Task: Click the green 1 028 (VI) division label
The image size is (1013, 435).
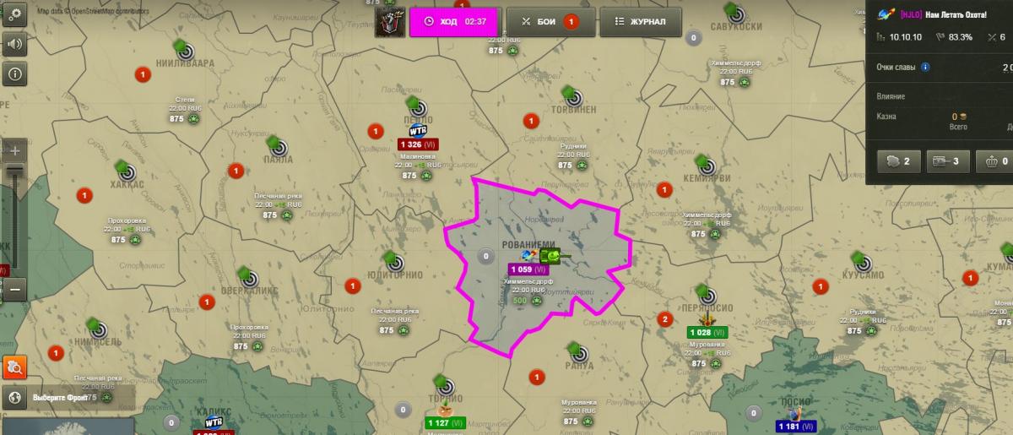Action: tap(707, 333)
